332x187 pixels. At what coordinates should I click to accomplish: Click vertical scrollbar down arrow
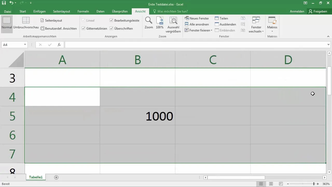[329, 172]
